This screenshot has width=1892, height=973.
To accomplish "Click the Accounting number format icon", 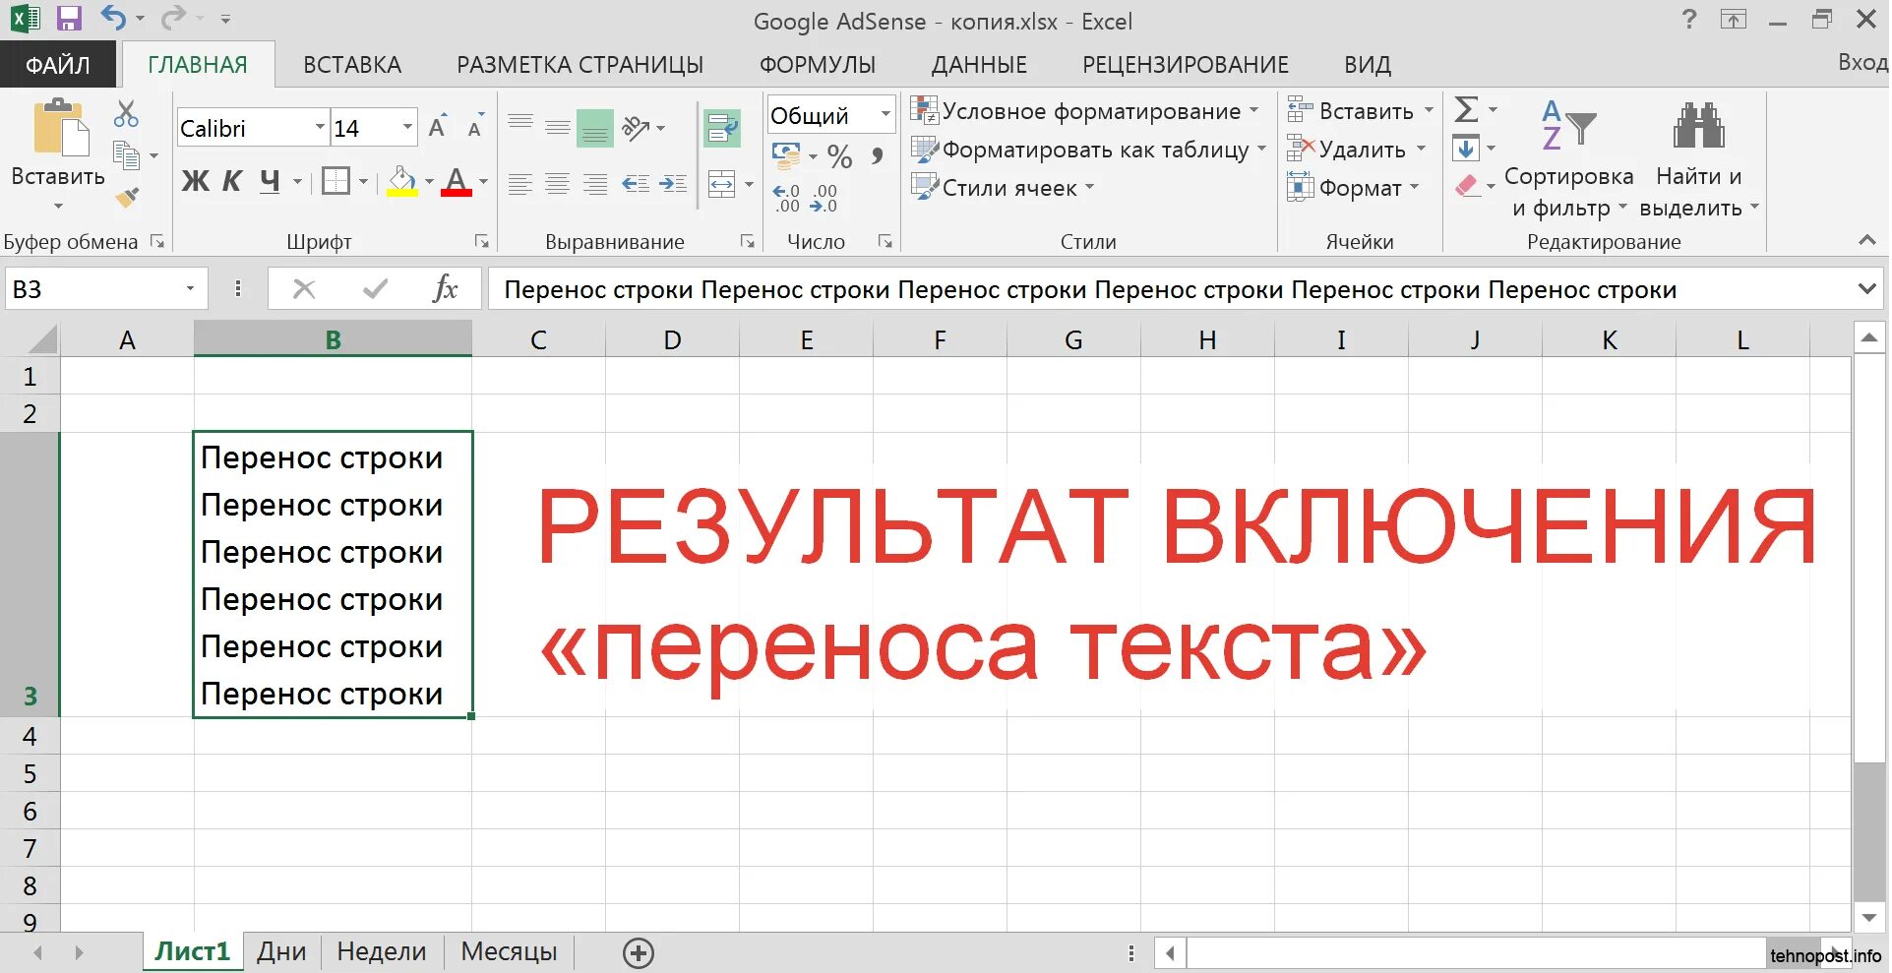I will click(x=786, y=155).
